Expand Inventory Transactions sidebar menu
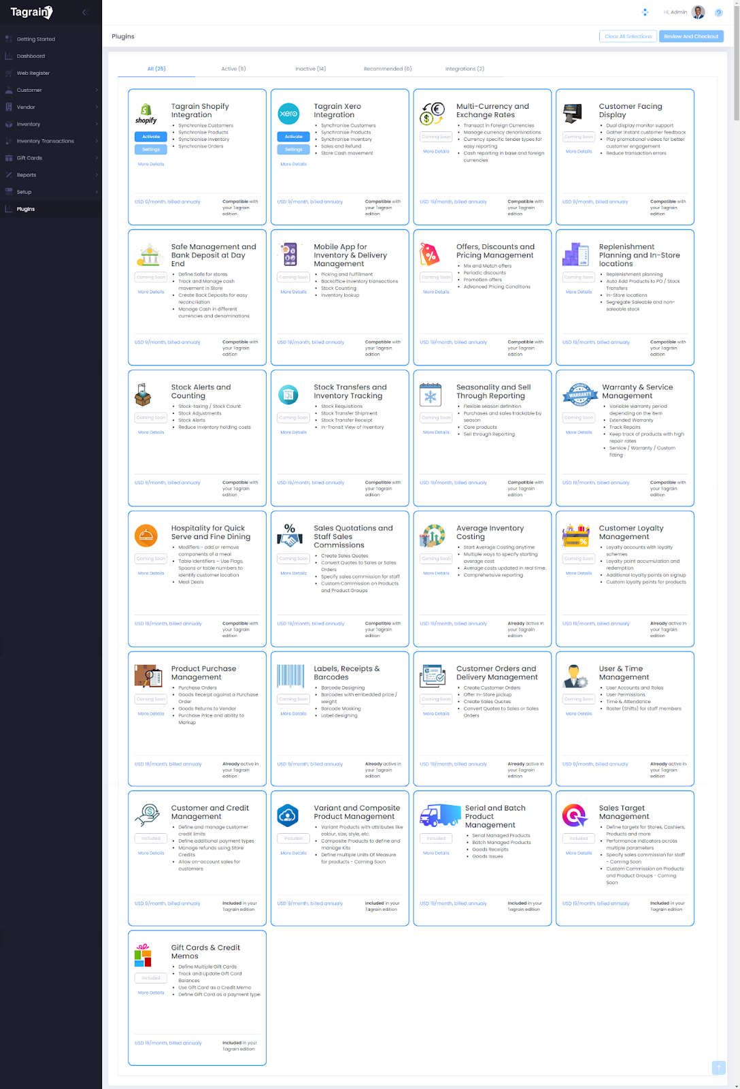 click(x=51, y=141)
